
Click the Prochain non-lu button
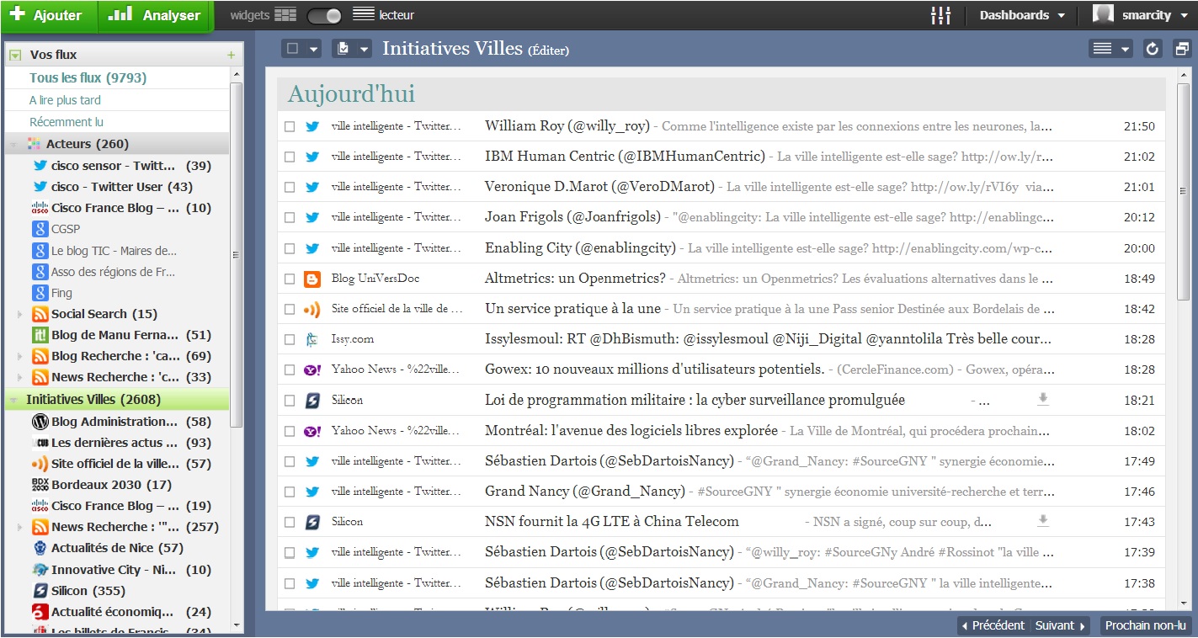(x=1145, y=626)
